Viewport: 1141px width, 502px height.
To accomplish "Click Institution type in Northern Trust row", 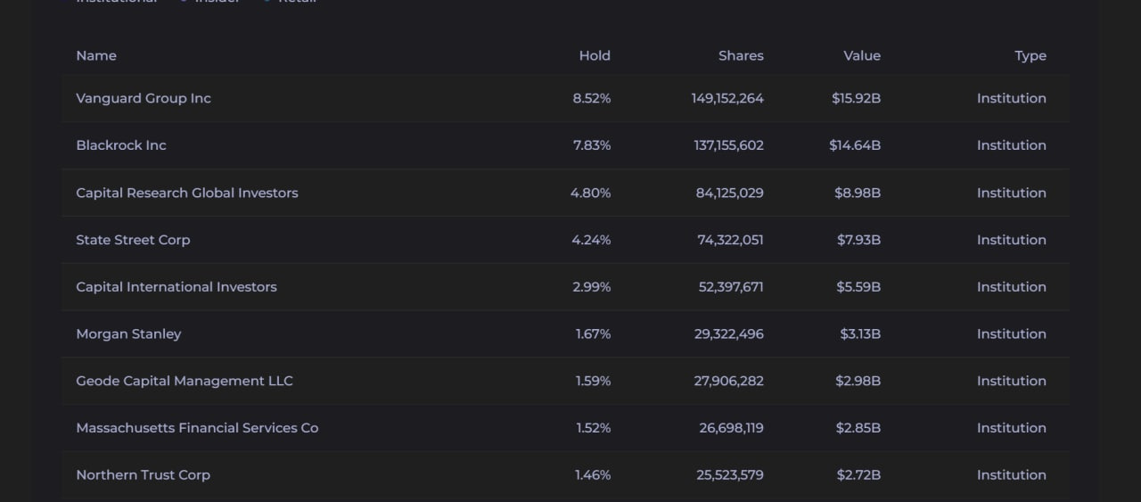I will pos(1012,475).
